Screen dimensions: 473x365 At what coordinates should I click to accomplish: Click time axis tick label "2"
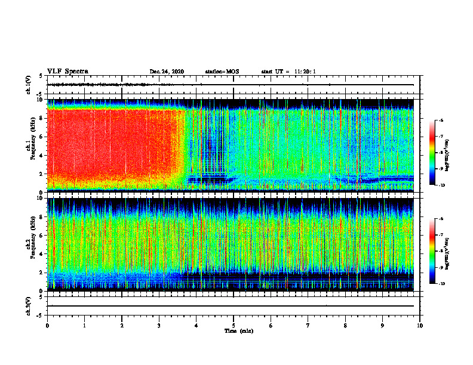click(x=122, y=326)
